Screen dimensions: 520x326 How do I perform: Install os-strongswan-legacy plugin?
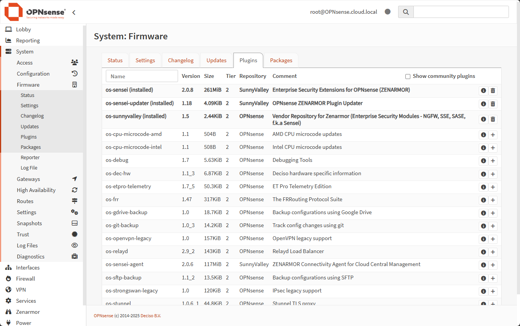pos(493,291)
